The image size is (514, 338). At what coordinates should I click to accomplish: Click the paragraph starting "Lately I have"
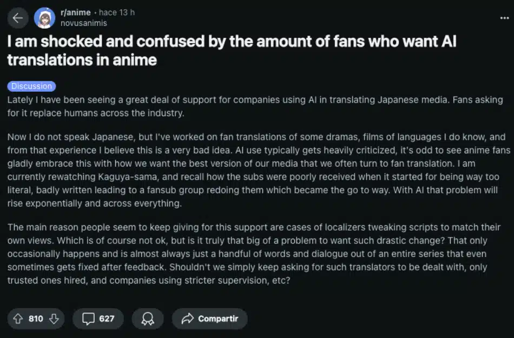pyautogui.click(x=254, y=106)
